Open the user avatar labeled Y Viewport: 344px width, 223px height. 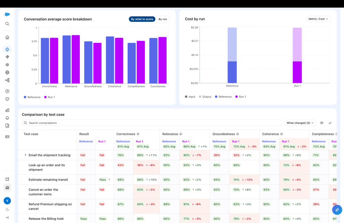7,201
